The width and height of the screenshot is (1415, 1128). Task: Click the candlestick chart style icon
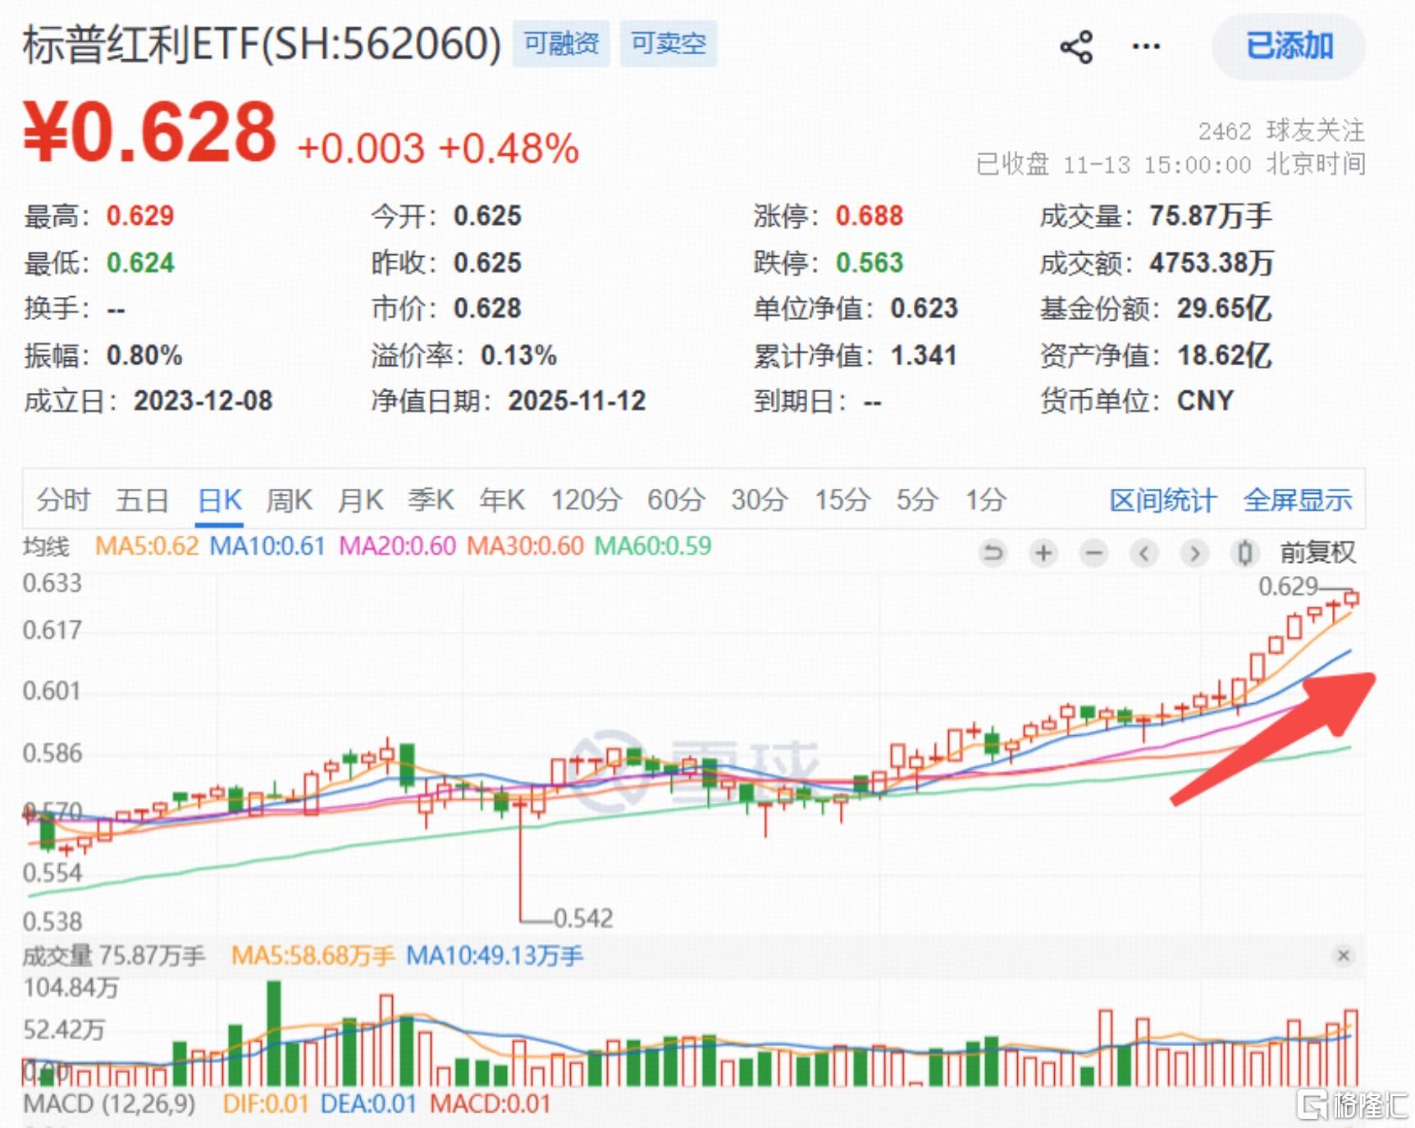pos(1244,554)
